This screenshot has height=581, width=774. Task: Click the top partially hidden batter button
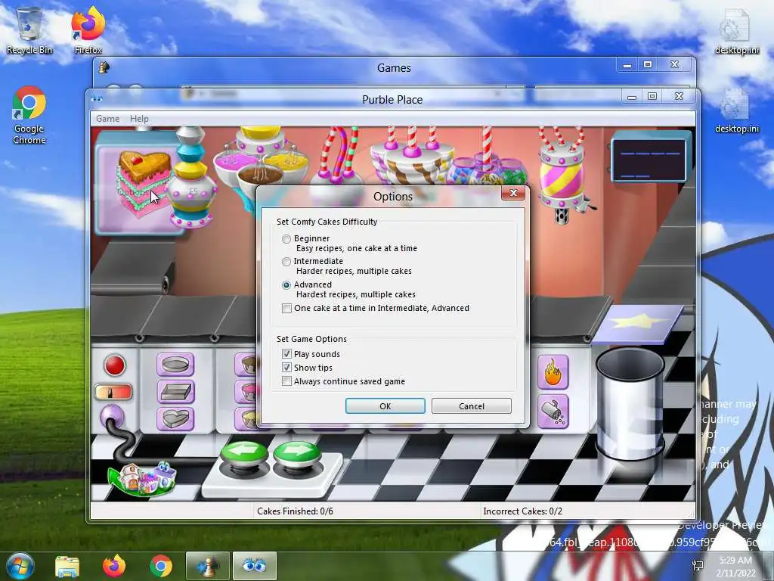[246, 365]
